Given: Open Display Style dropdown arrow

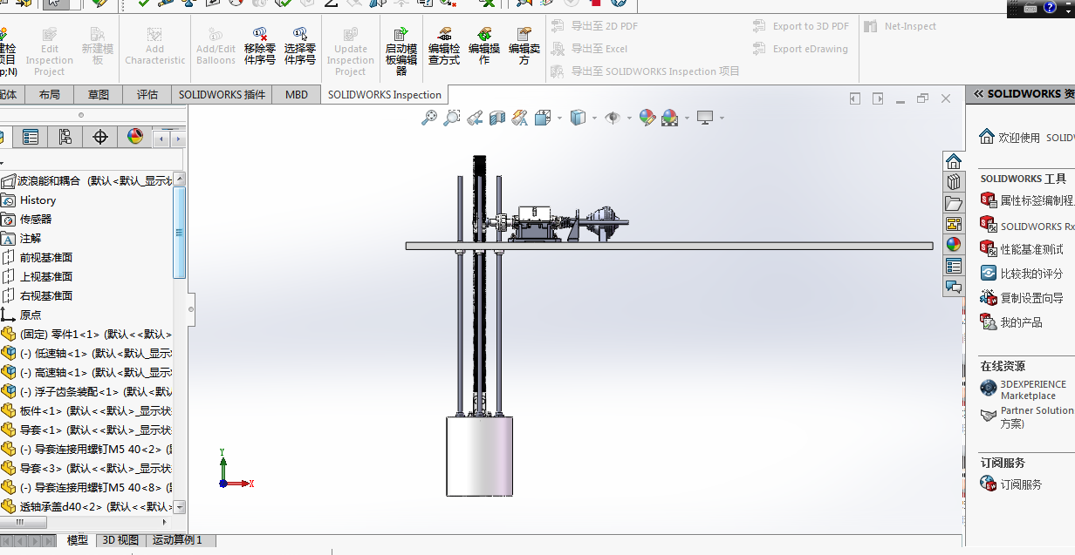Looking at the screenshot, I should tap(594, 118).
